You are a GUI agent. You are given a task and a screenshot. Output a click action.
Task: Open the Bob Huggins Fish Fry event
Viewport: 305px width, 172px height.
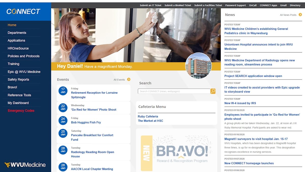[x=86, y=122]
